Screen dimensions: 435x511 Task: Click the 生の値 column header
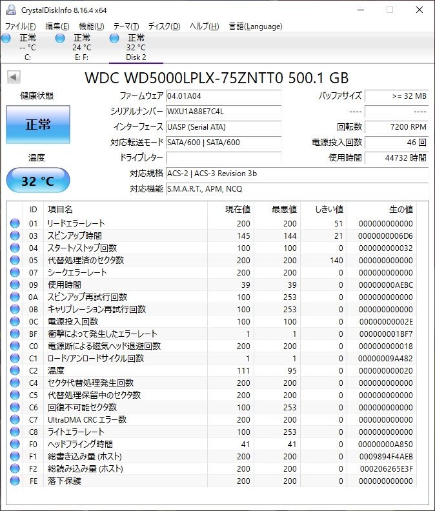(x=382, y=209)
